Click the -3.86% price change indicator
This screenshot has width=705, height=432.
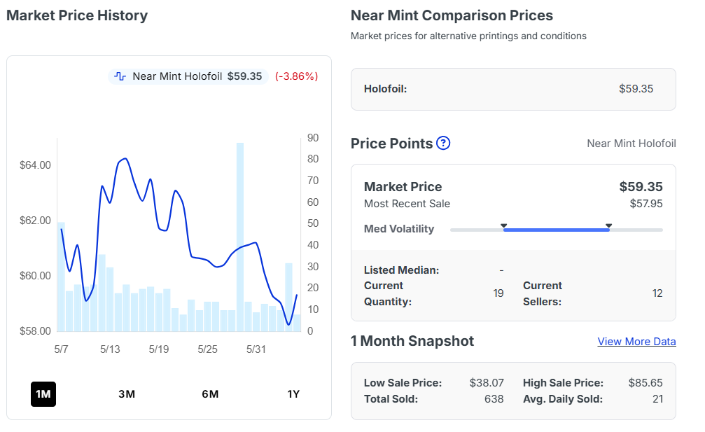point(297,76)
